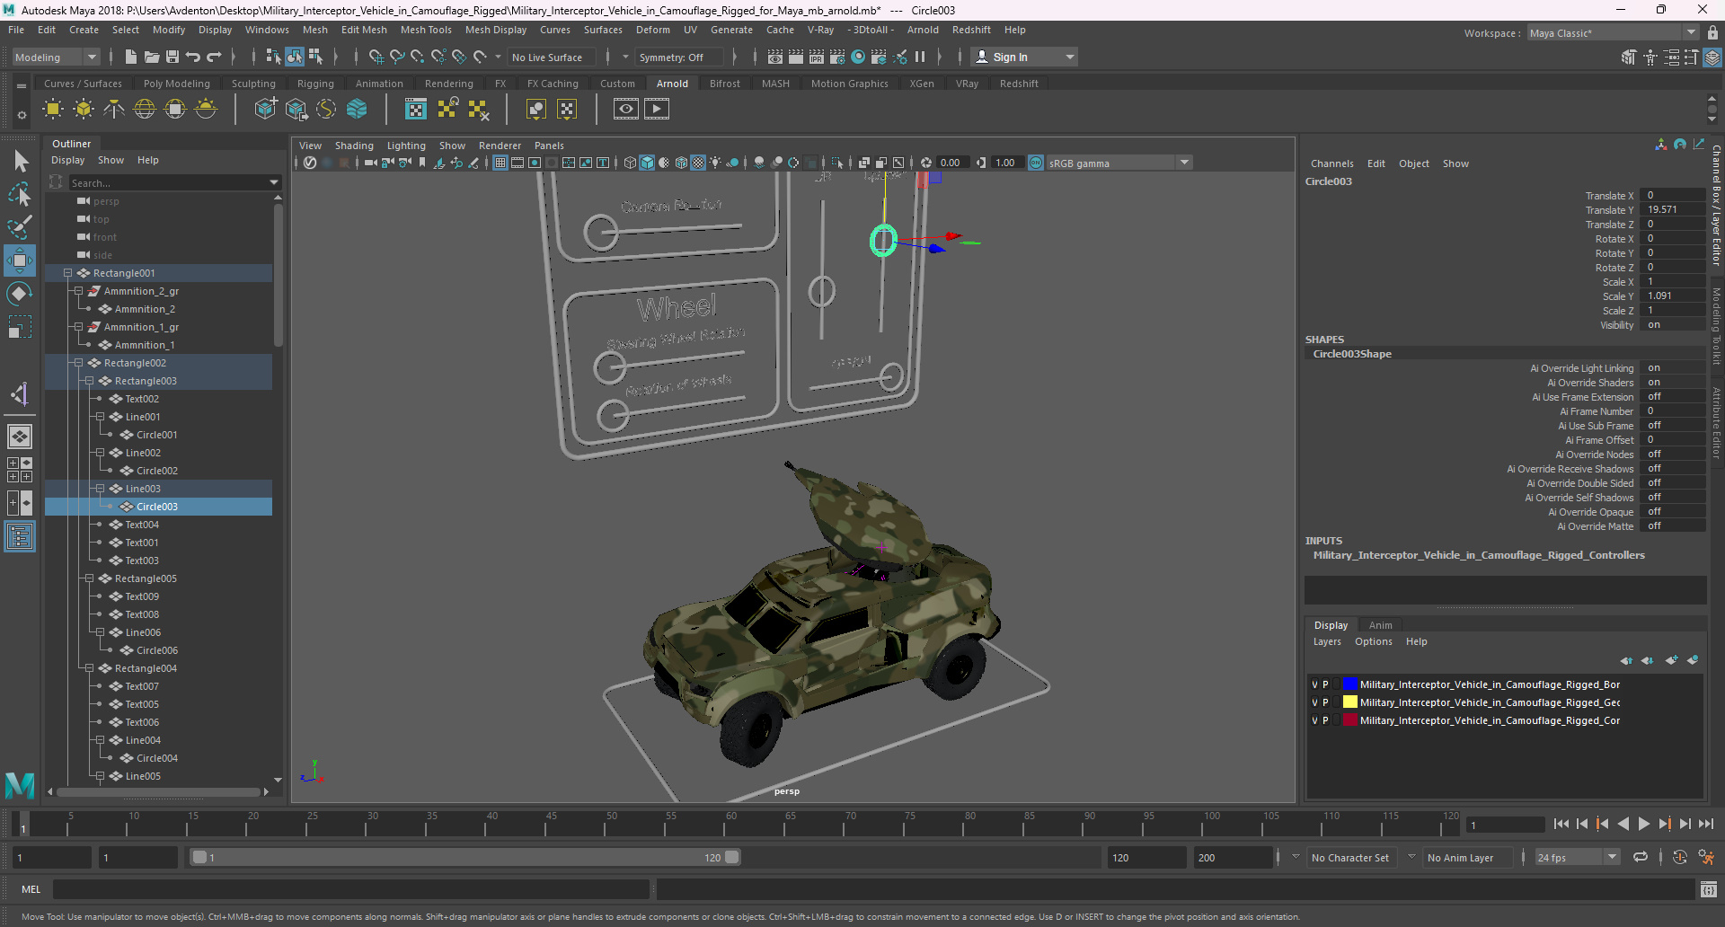The image size is (1725, 927).
Task: Toggle the viewport grid display
Action: pos(500,163)
